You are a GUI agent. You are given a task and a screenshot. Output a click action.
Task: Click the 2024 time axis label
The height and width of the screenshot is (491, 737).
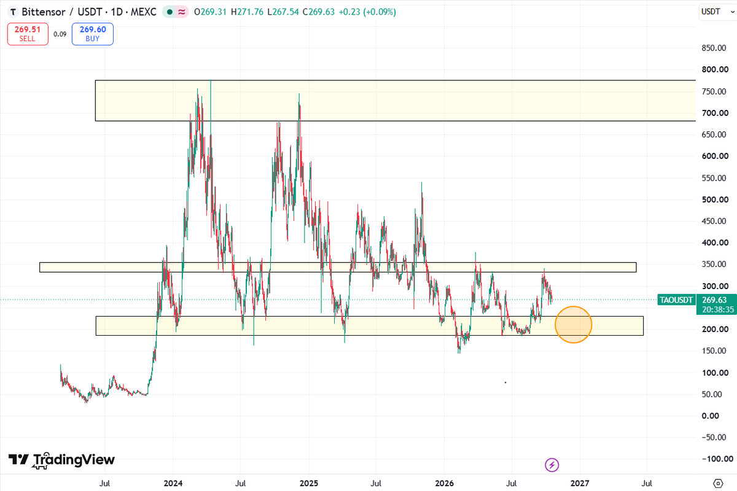point(173,483)
